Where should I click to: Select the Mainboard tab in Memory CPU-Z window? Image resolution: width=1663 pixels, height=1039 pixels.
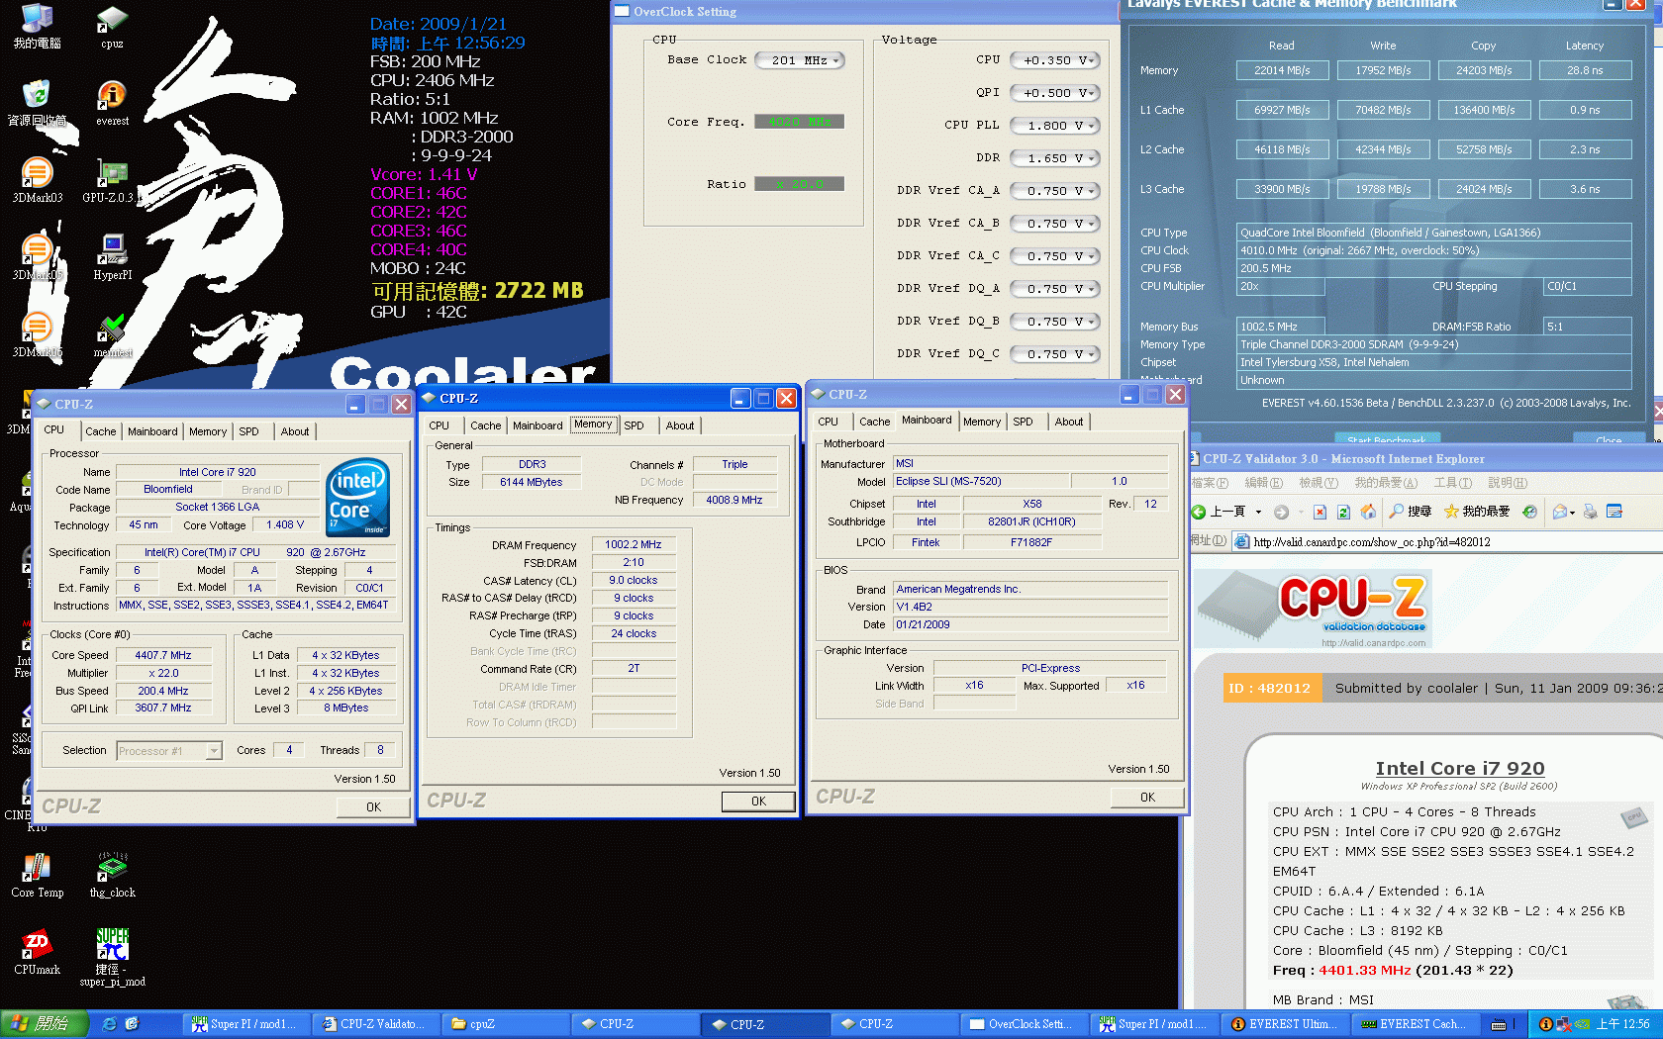[538, 425]
